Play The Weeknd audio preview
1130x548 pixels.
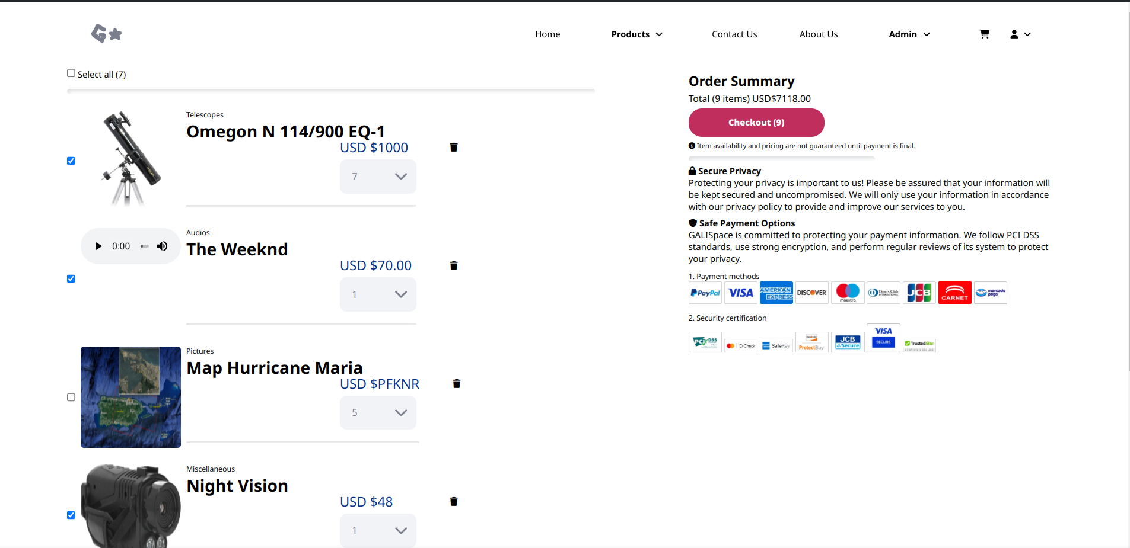[x=98, y=246]
